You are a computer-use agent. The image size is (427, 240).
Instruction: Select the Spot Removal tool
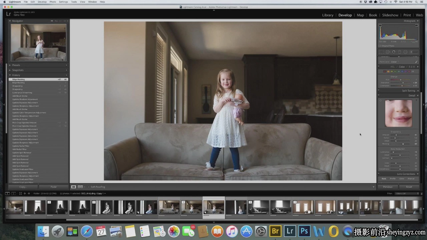click(x=388, y=52)
